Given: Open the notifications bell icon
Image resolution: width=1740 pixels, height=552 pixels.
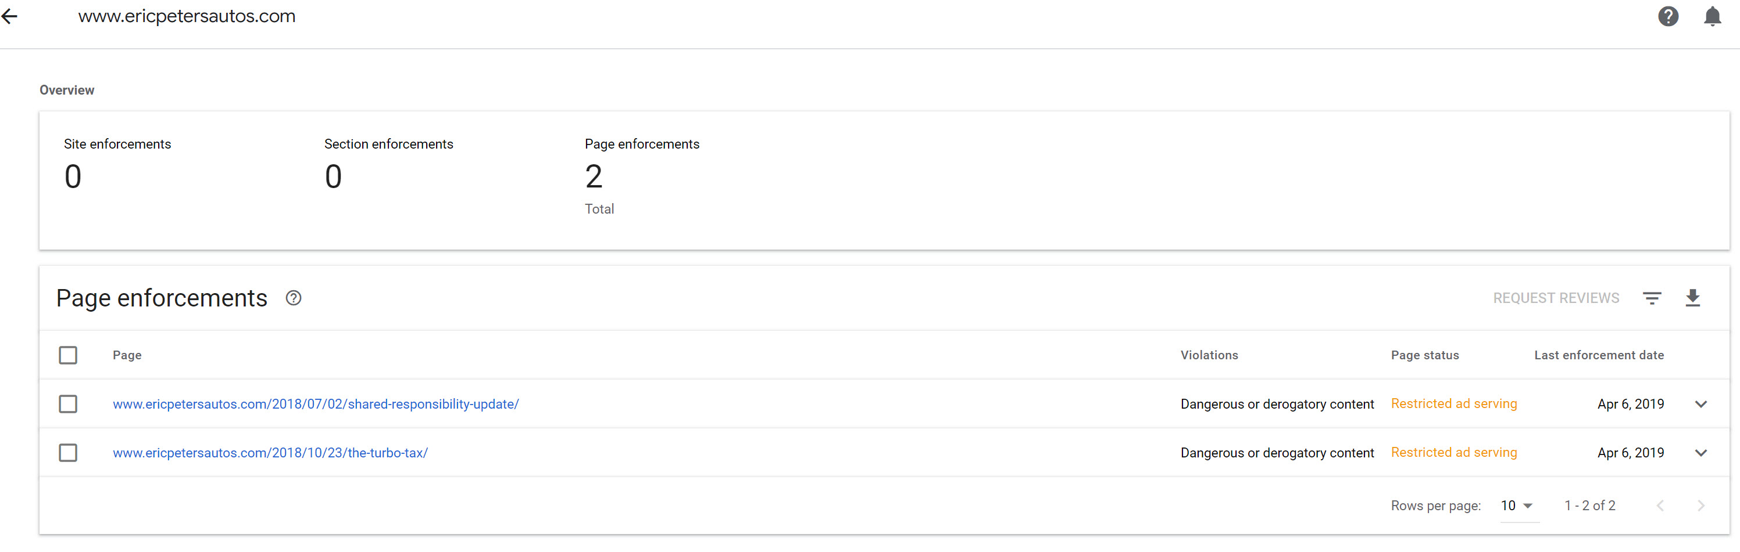Looking at the screenshot, I should 1712,16.
